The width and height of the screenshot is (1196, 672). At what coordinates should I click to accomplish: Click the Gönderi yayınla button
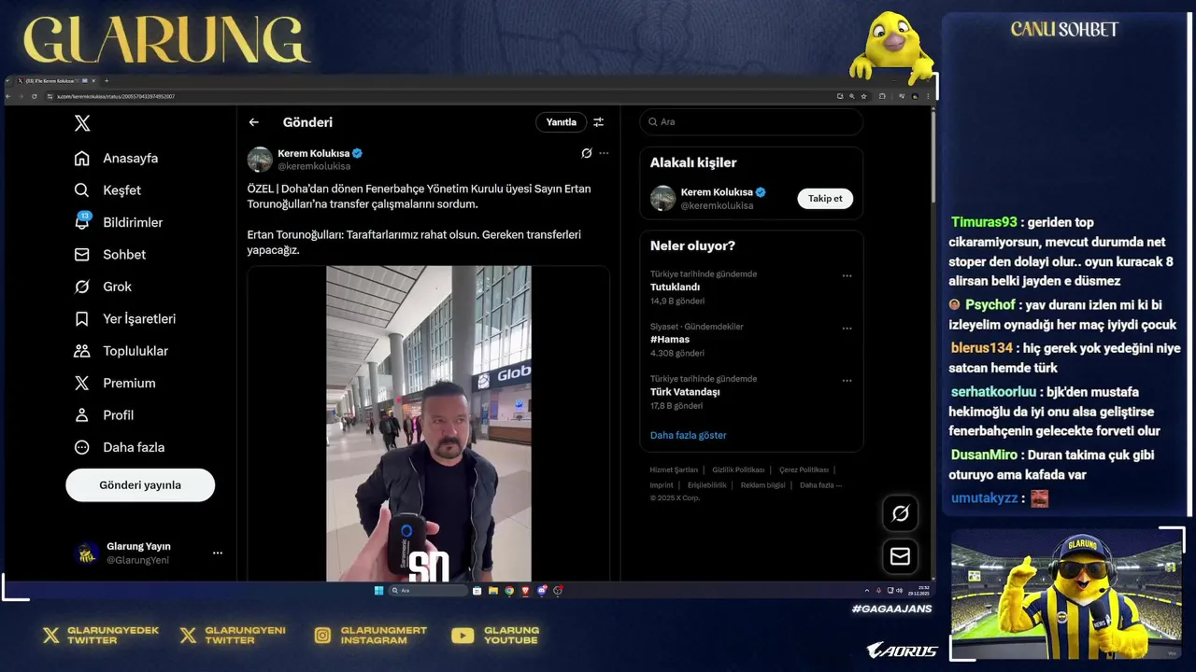[x=140, y=485]
